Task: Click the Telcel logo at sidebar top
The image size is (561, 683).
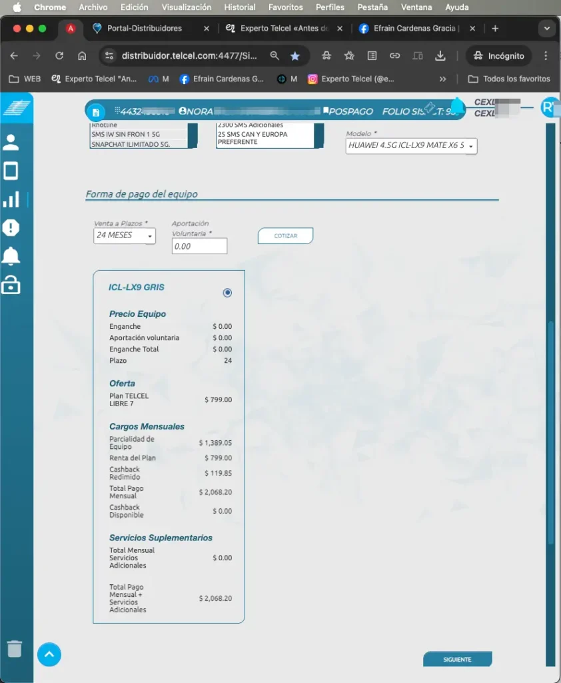Action: [17, 107]
